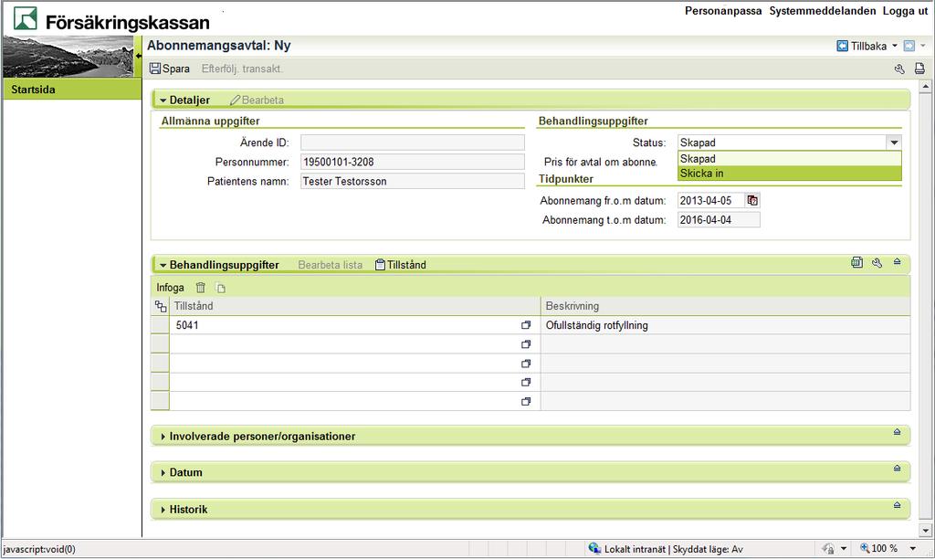Click the wrench icon in Behandlingsuppgifter header
The width and height of the screenshot is (935, 559).
click(877, 262)
